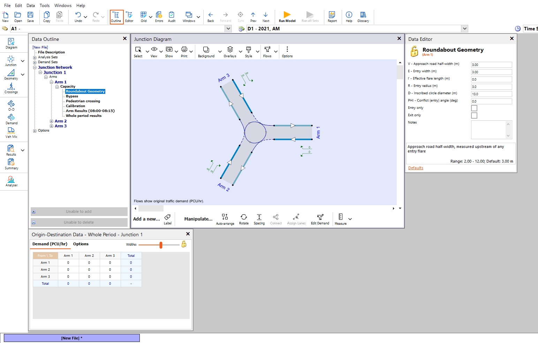
Task: Open the Errors list icon
Action: [159, 15]
